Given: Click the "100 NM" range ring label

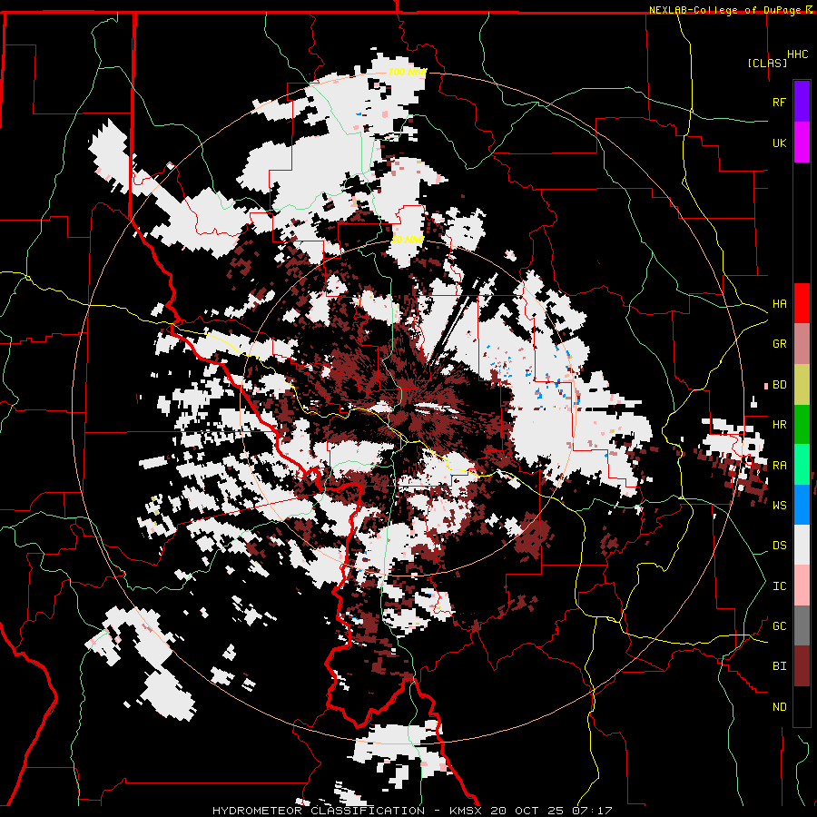Looking at the screenshot, I should tap(407, 72).
